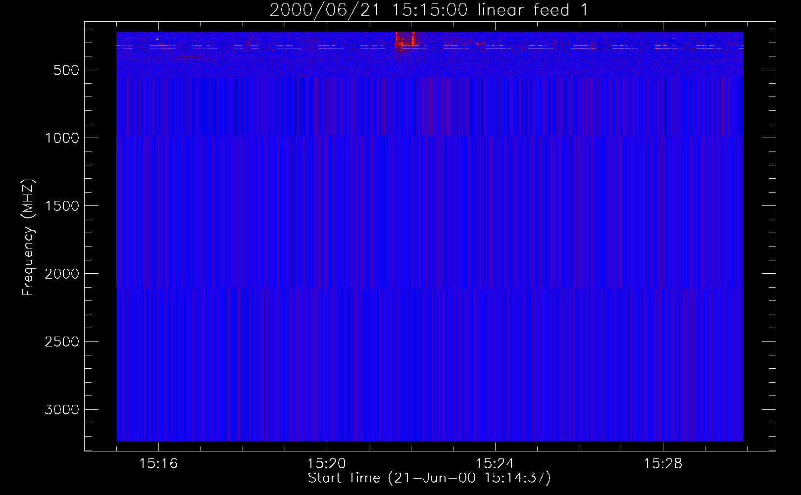The height and width of the screenshot is (495, 801).
Task: Click the bright red burst in the spectrogram
Action: tap(406, 41)
